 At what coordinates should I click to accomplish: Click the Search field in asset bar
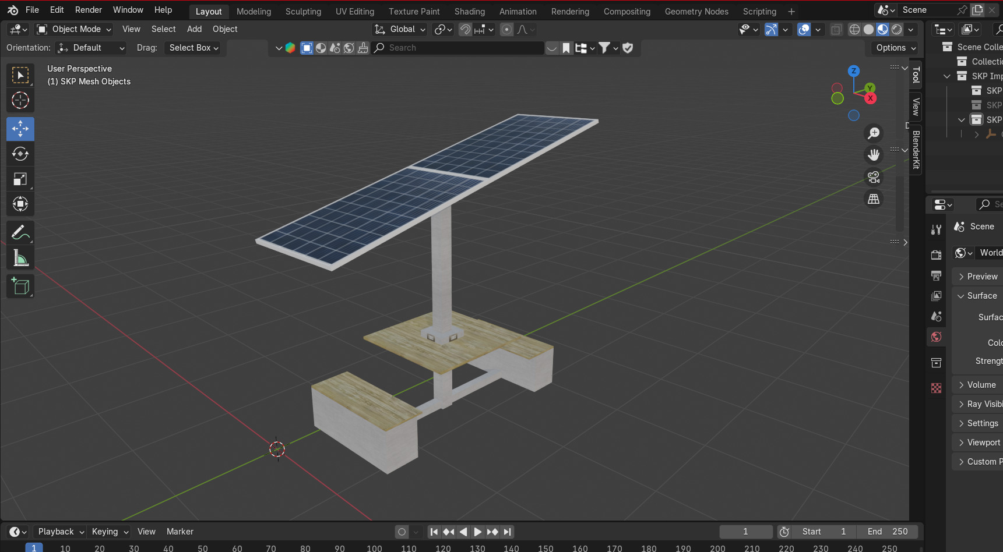[457, 48]
